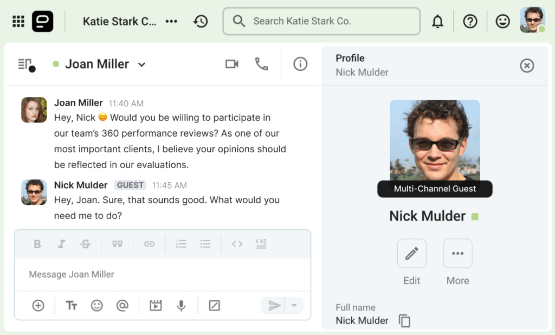Start an audio call with Joan Miller
Screen dimensions: 555x335
(x=262, y=64)
